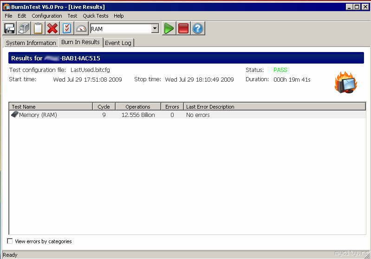Enable View errors by categories checkbox

pyautogui.click(x=10, y=241)
